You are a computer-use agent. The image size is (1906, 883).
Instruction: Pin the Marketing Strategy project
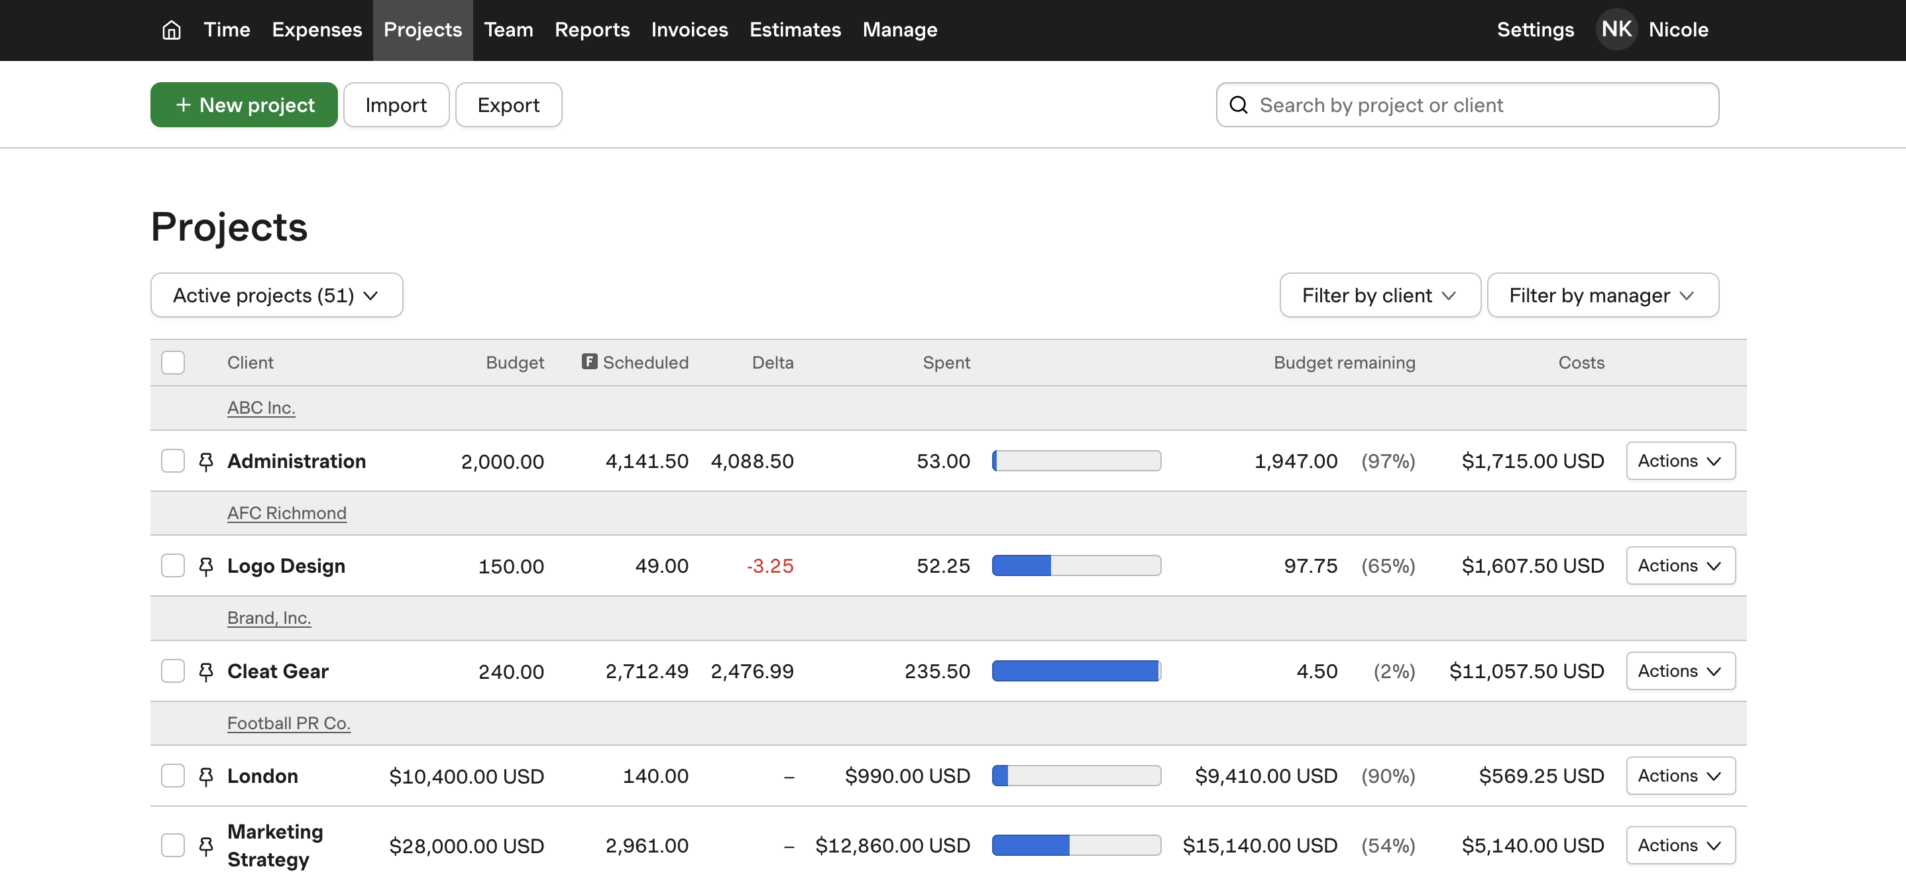tap(205, 845)
